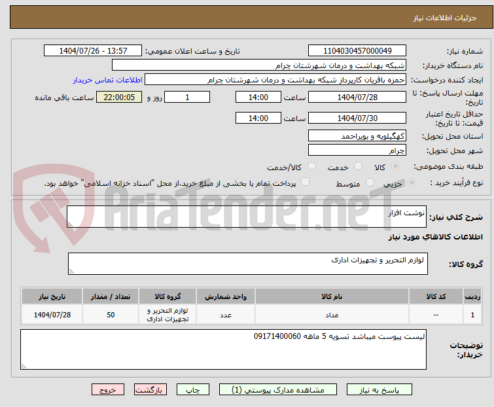This screenshot has width=494, height=407.
Task: Click the ایجاد کننده درخواست field
Action: pos(275,80)
